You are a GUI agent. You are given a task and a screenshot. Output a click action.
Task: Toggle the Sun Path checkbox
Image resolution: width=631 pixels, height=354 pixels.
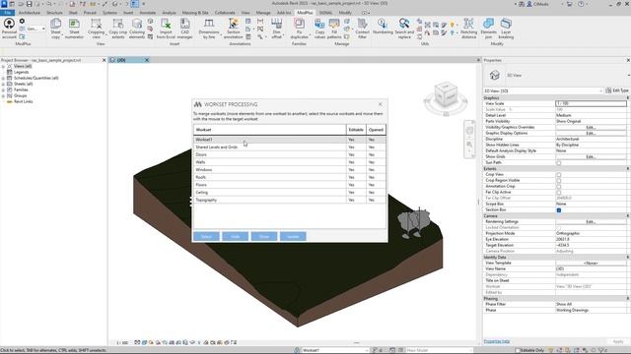(x=559, y=162)
